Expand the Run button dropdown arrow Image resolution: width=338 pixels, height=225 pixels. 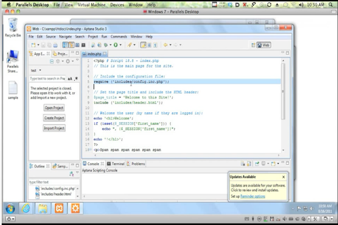click(120, 45)
